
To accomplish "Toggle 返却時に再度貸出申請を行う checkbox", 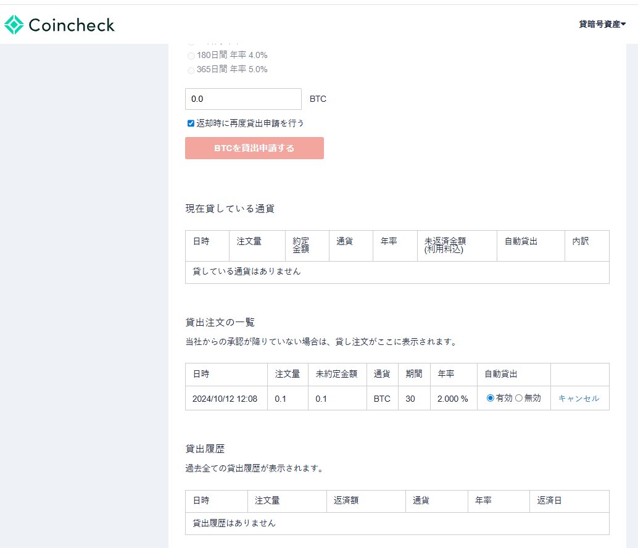I will [191, 123].
